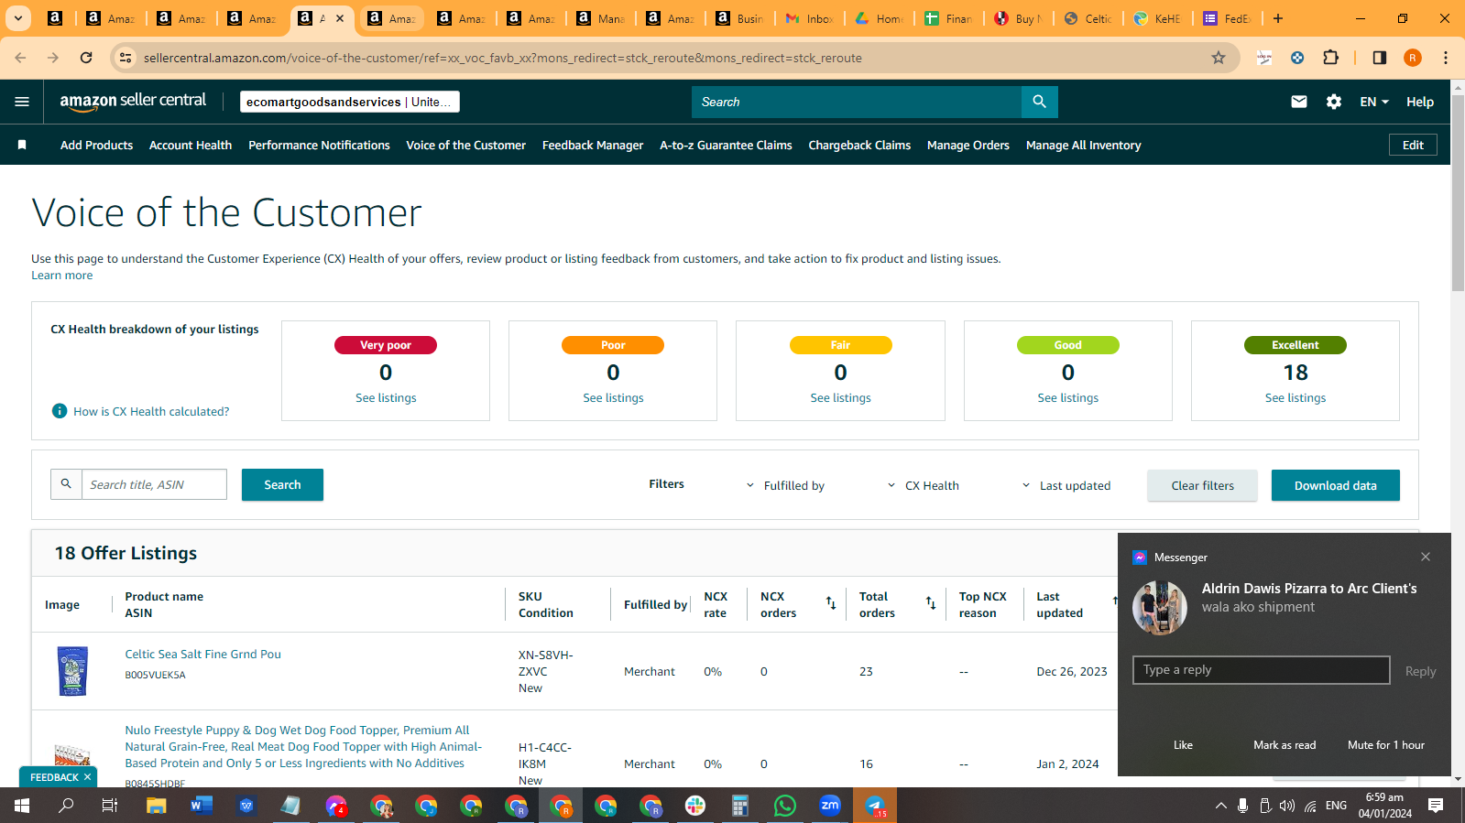Image resolution: width=1465 pixels, height=823 pixels.
Task: See listings under Good
Action: point(1067,397)
